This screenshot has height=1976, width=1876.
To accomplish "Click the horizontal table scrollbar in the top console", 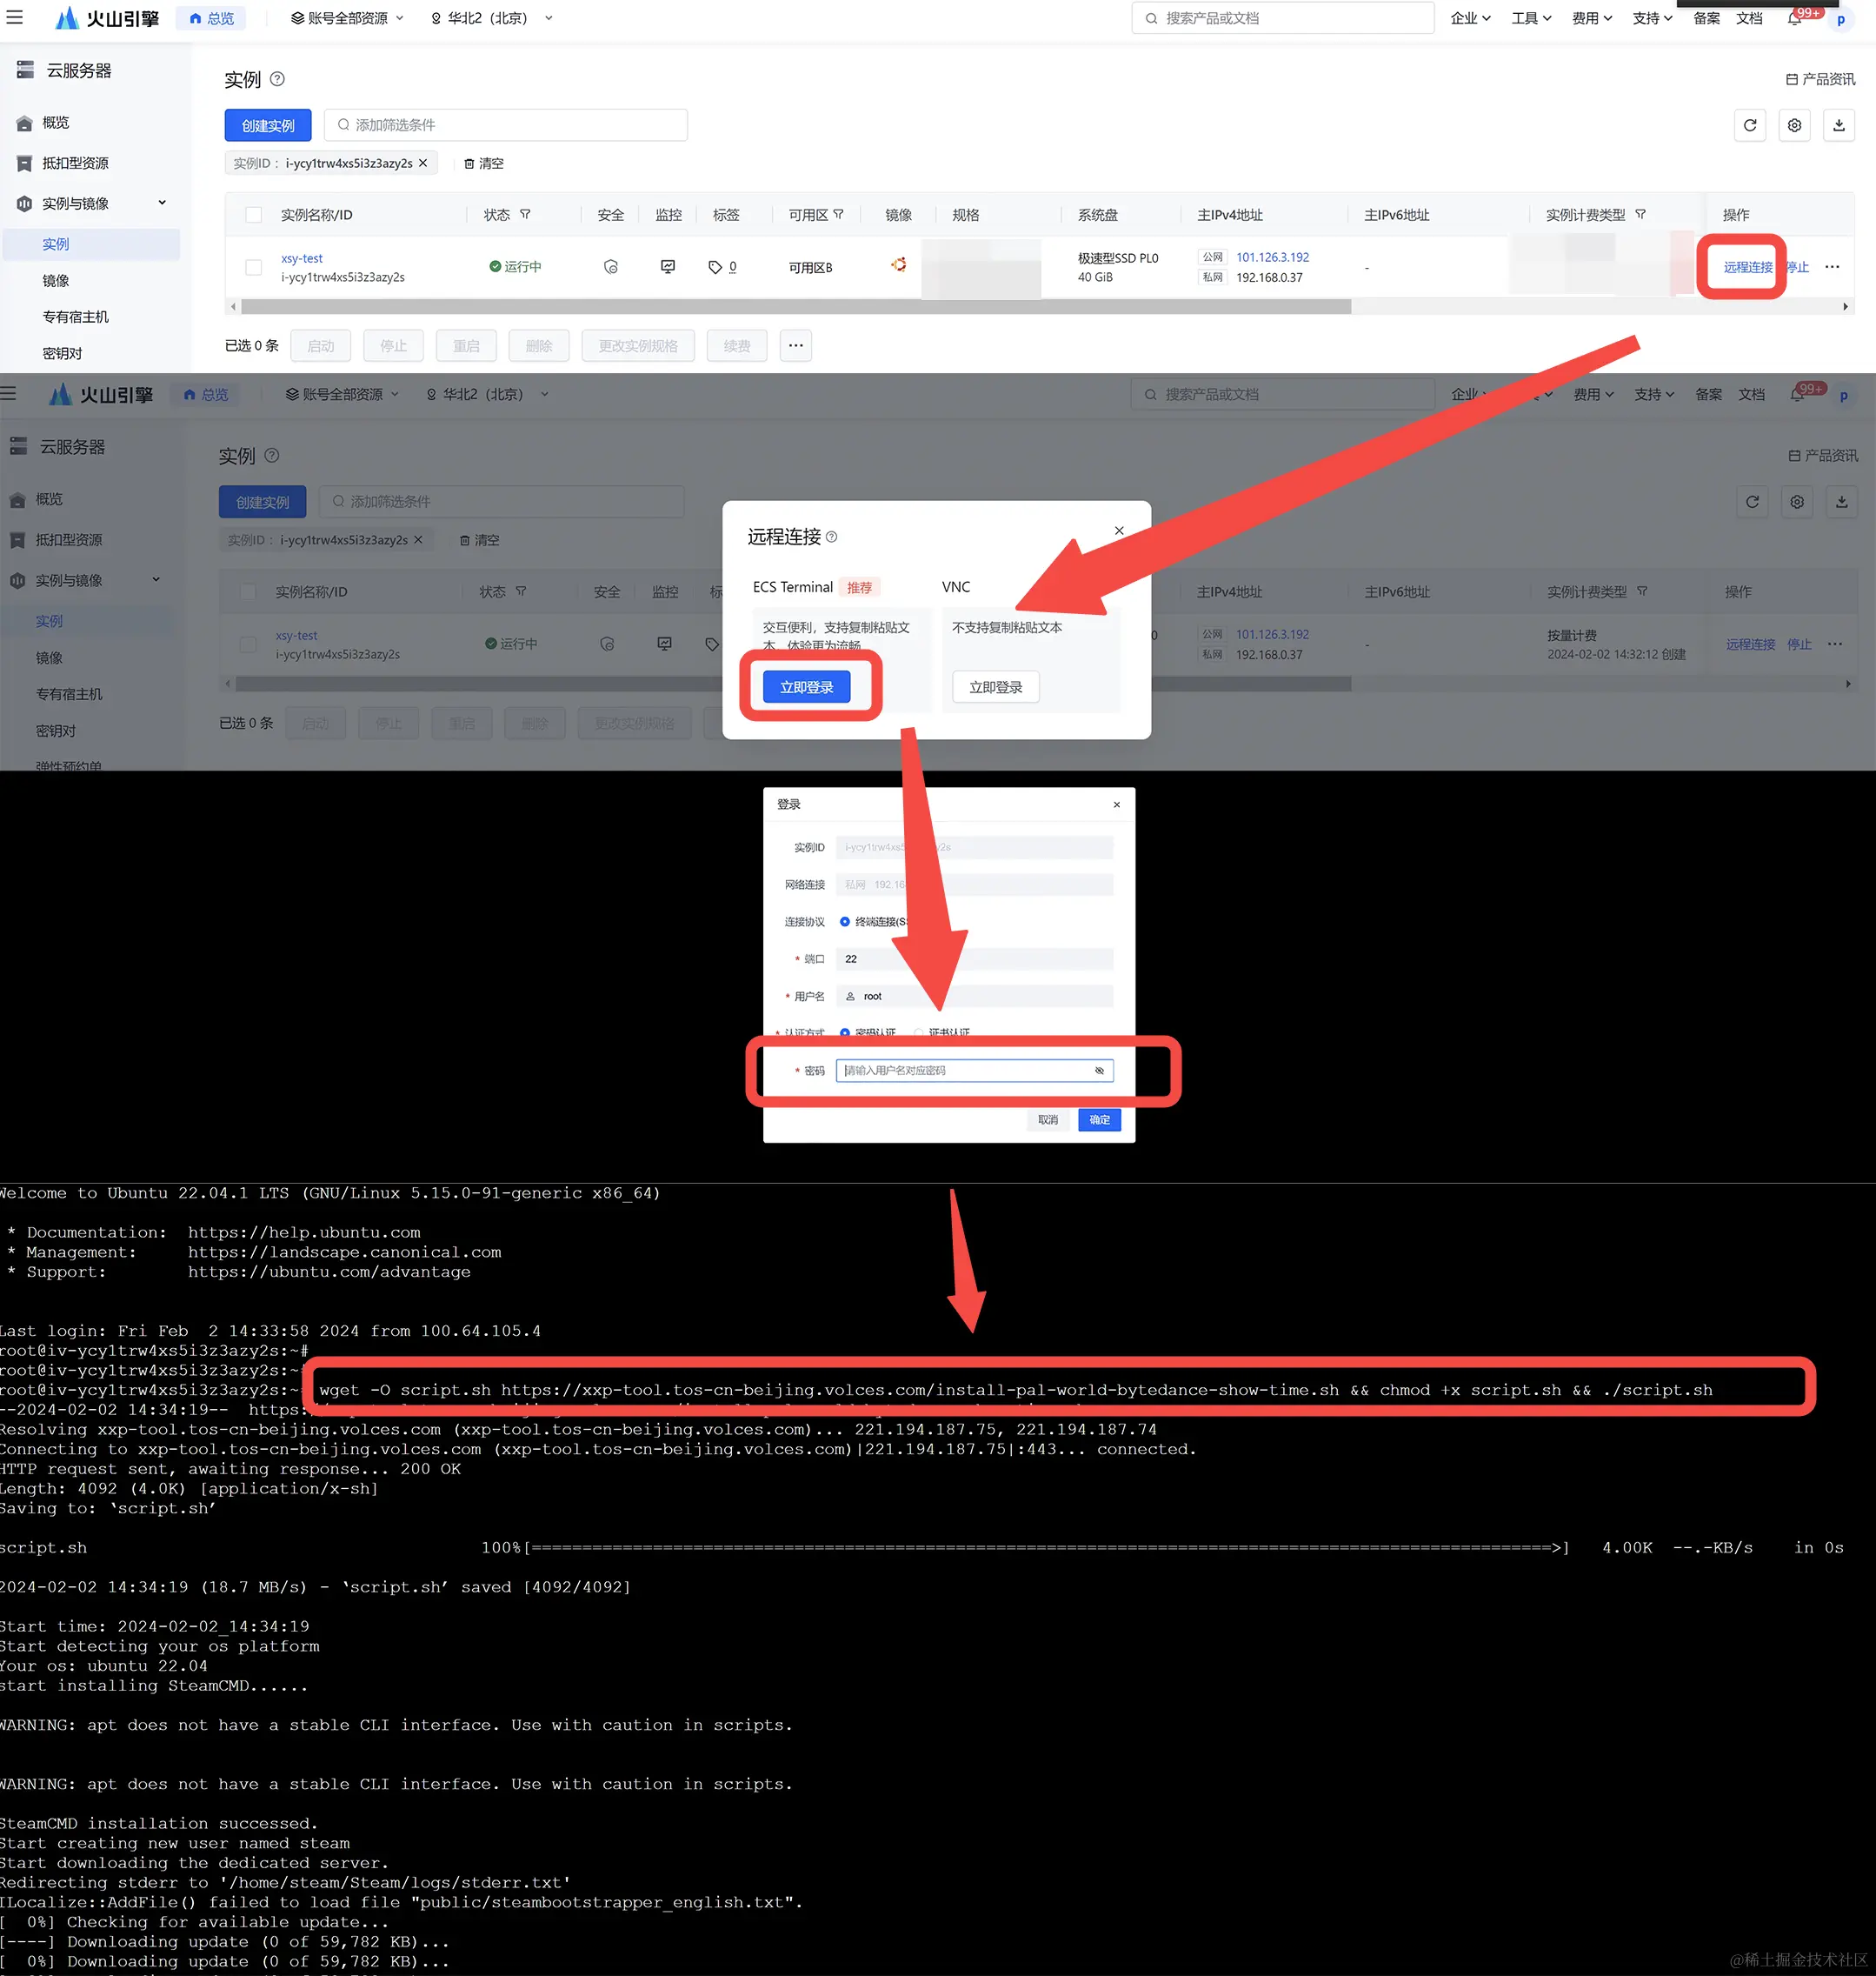I will (796, 307).
